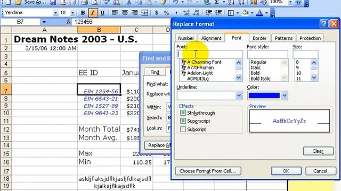This screenshot has width=341, height=191.
Task: Select size 11 in Size list
Action: pos(298,79)
